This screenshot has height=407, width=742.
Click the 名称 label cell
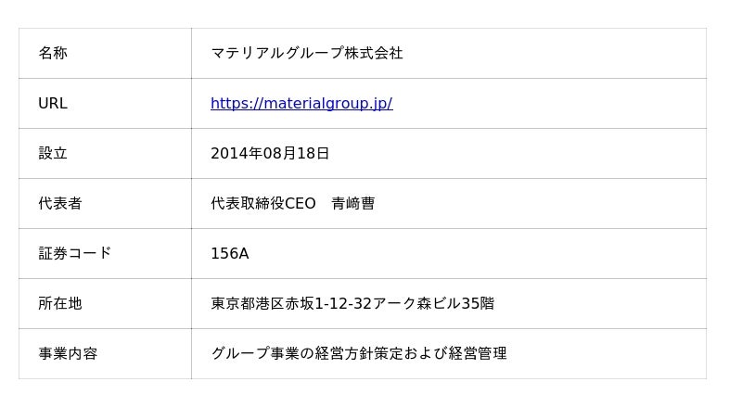[x=53, y=54]
